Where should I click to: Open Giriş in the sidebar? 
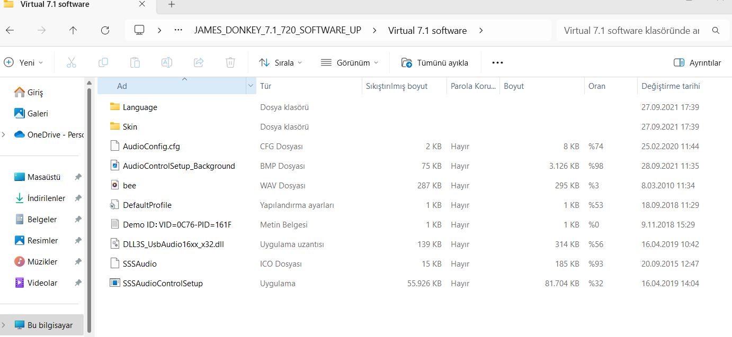[x=35, y=92]
